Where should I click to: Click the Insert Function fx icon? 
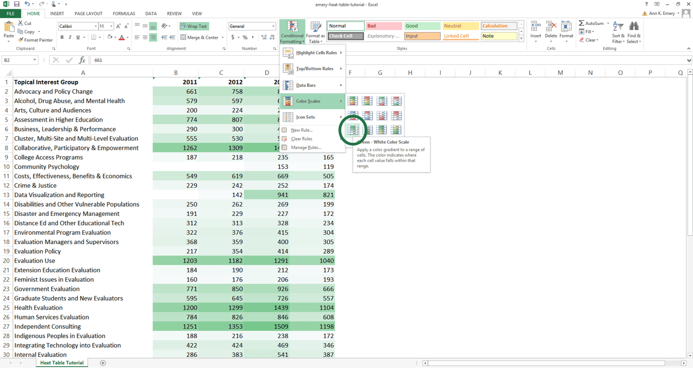tap(82, 60)
